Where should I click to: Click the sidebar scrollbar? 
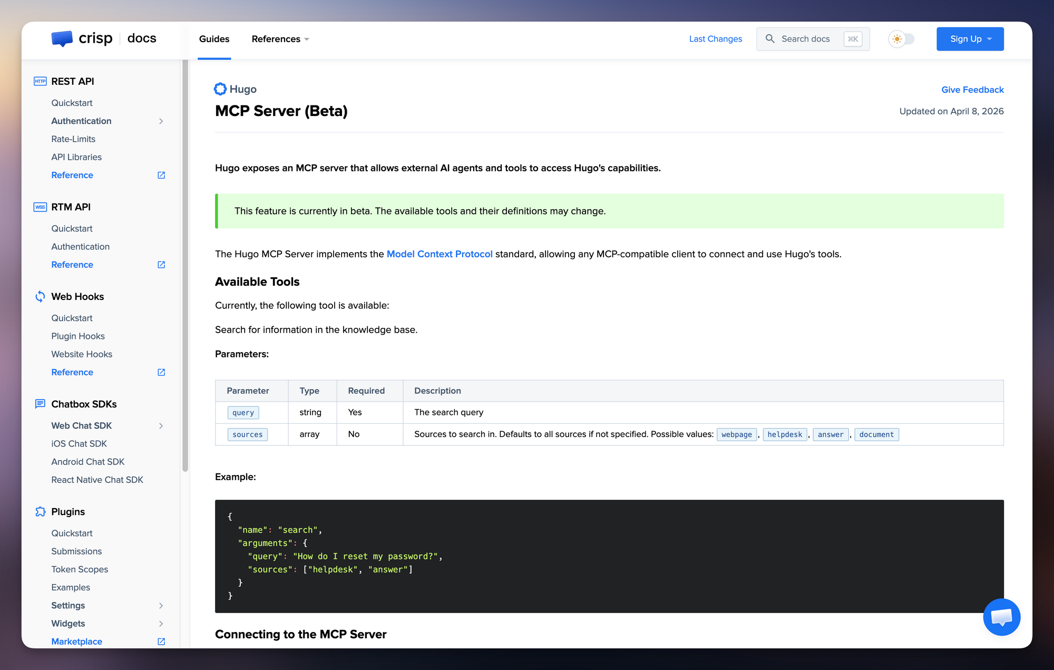(185, 266)
